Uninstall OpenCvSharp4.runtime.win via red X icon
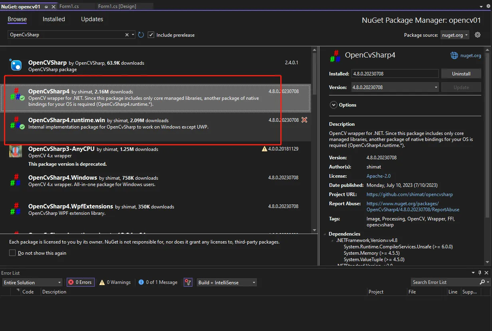The image size is (492, 331). [304, 120]
